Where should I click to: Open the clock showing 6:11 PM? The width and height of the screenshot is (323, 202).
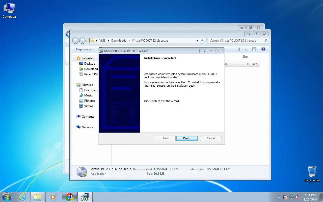coord(310,197)
